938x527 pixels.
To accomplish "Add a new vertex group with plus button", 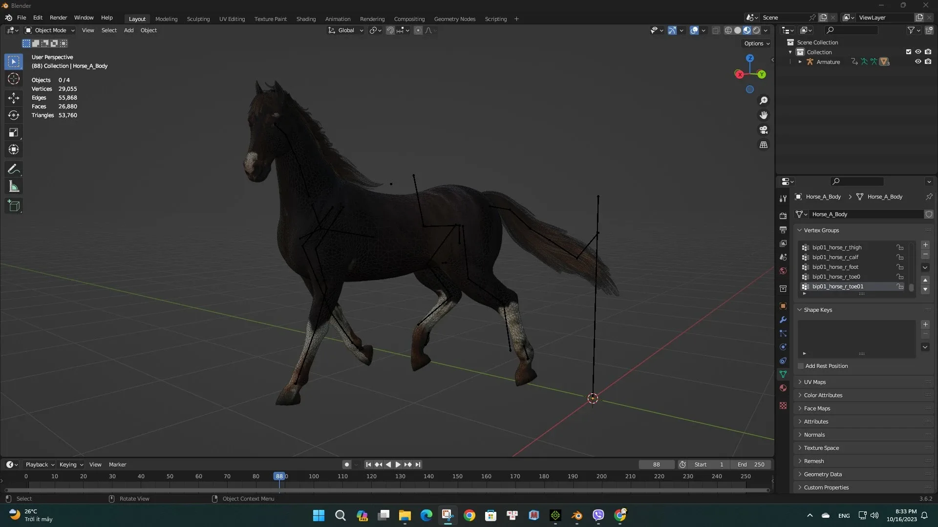I will pyautogui.click(x=925, y=245).
